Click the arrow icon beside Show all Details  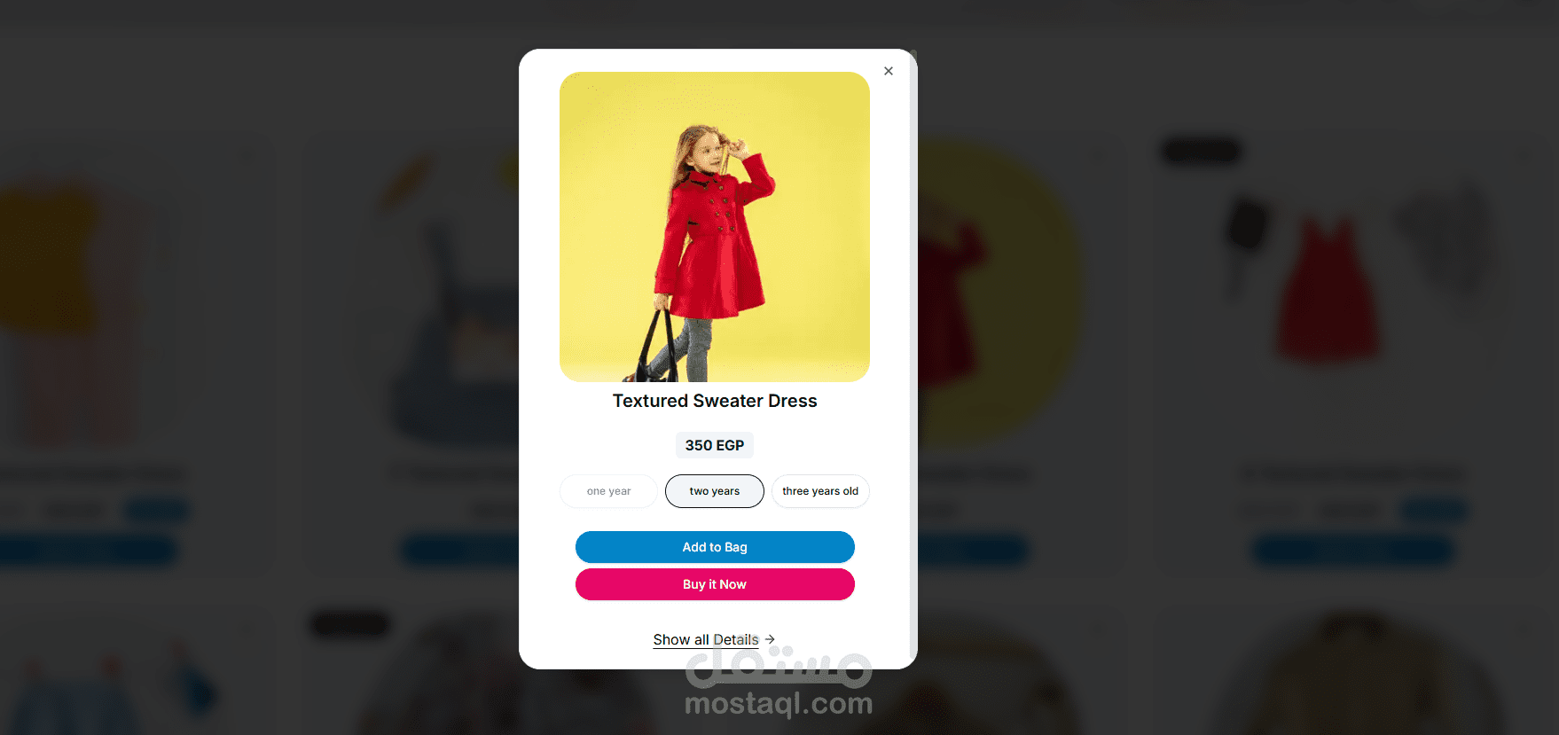pos(770,639)
